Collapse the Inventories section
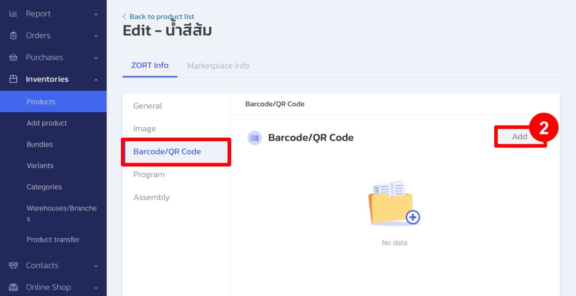576x296 pixels. (96, 80)
